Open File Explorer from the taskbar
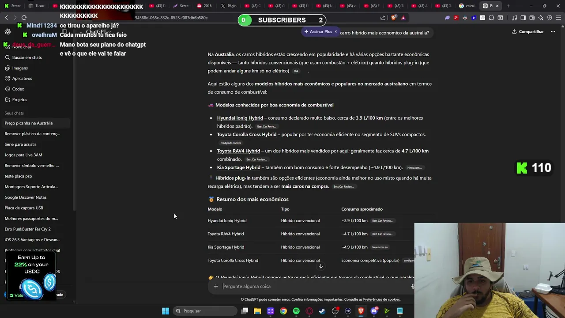Screen dimensions: 565x318 coord(257,311)
